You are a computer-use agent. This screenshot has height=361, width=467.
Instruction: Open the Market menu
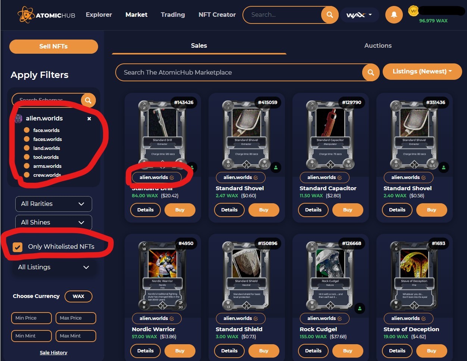(x=137, y=15)
